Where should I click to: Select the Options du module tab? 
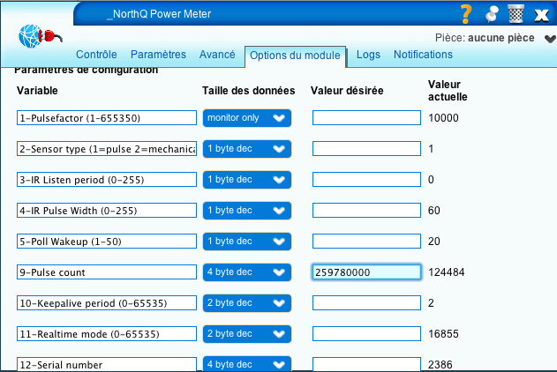[x=295, y=56]
